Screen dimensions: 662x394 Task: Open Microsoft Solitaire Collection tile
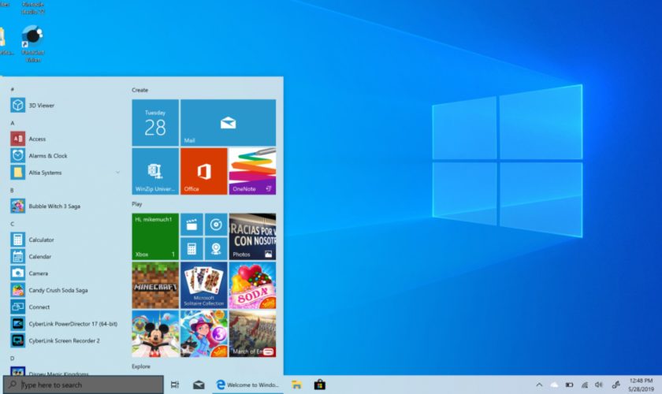pos(203,285)
